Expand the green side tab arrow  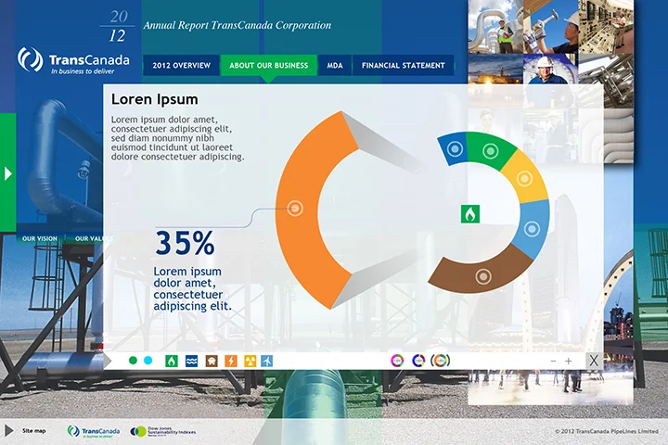pyautogui.click(x=7, y=173)
